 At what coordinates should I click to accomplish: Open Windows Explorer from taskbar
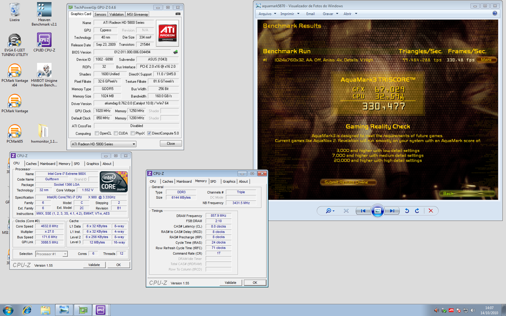[45, 310]
